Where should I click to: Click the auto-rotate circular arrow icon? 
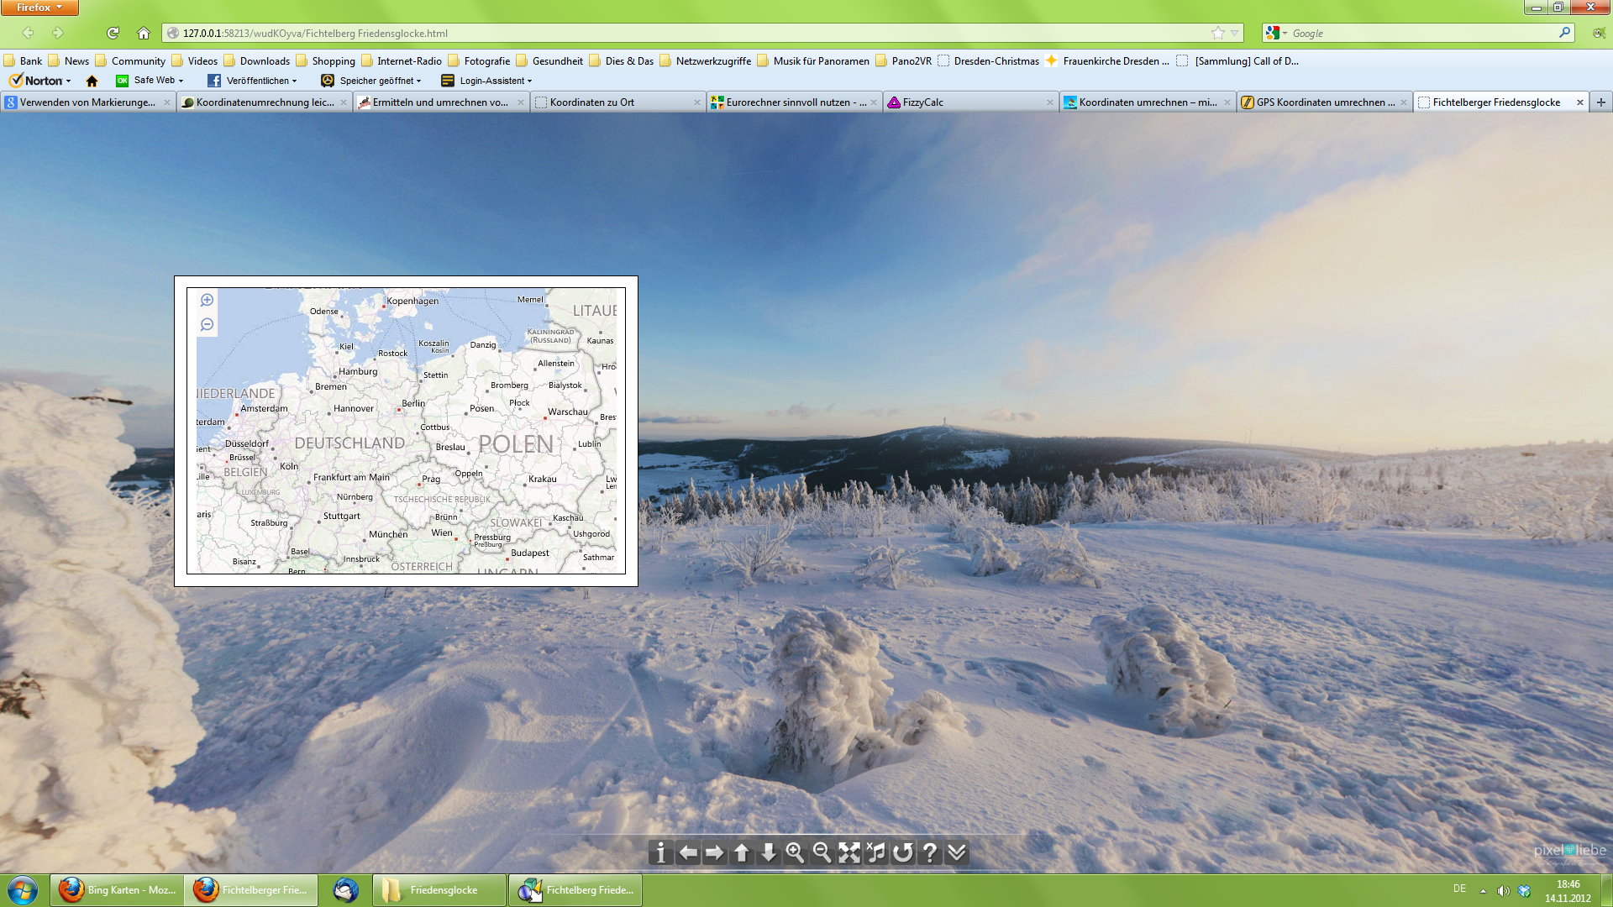click(x=902, y=852)
